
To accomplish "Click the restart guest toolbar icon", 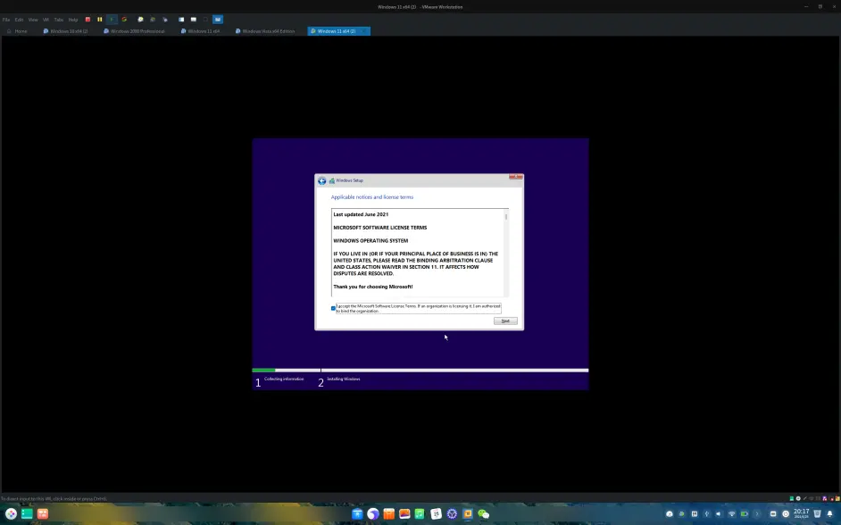I will pyautogui.click(x=124, y=20).
